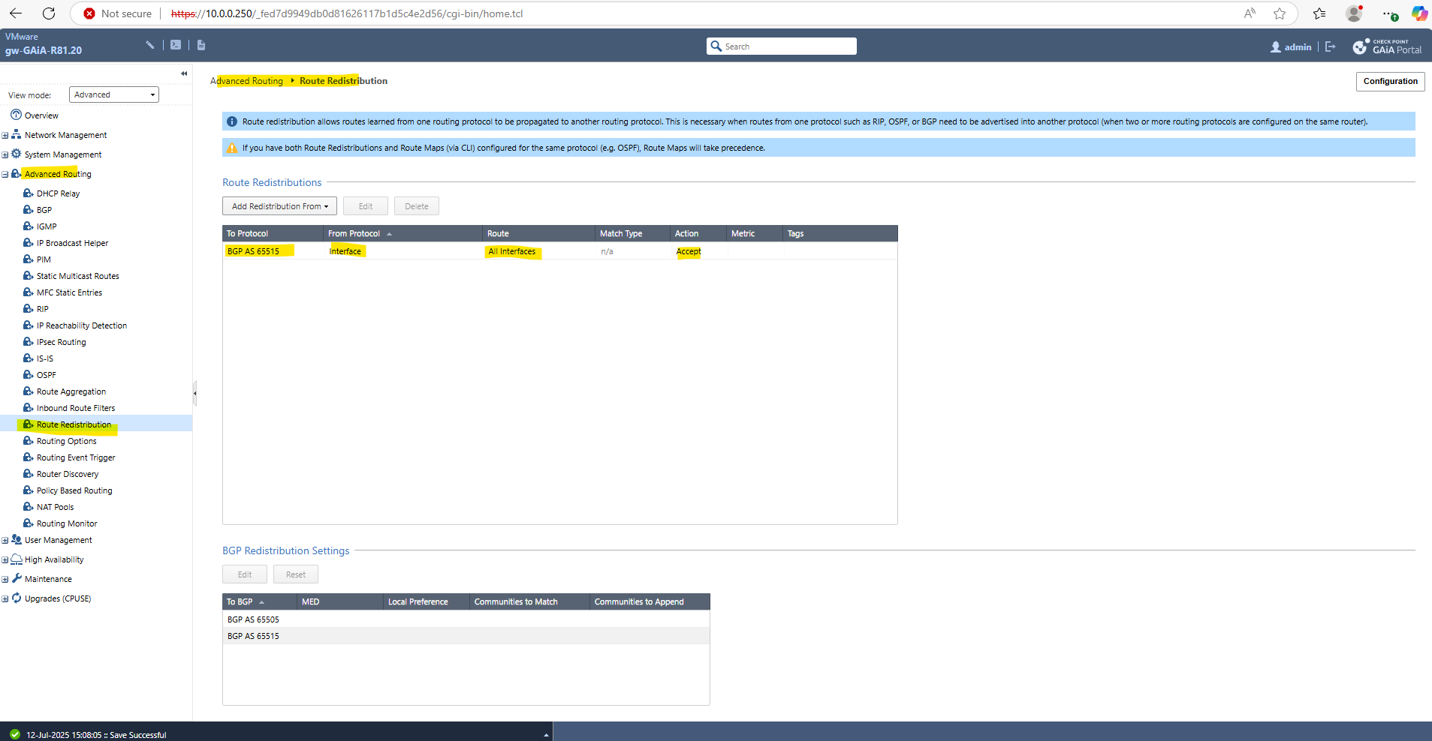Click the Match Type column header
Image resolution: width=1432 pixels, height=741 pixels.
tap(632, 233)
